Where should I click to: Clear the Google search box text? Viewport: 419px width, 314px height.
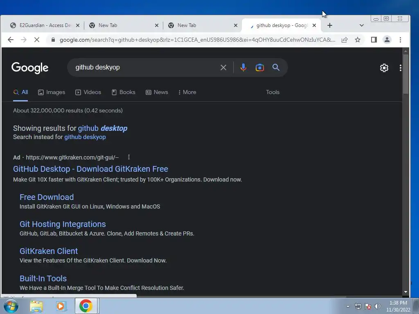click(223, 67)
